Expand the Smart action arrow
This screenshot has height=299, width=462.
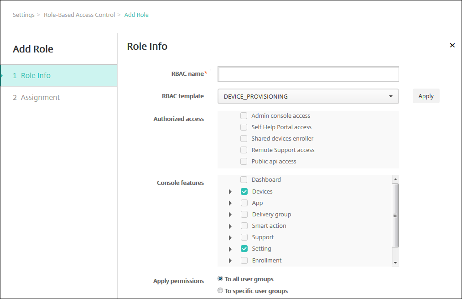[x=230, y=226]
